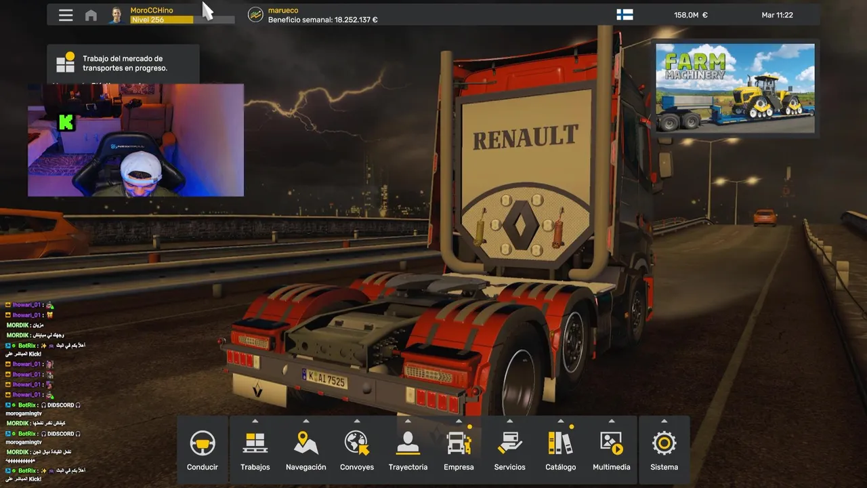Screen dimensions: 867x488
Task: Go to the home screen icon
Action: 91,15
